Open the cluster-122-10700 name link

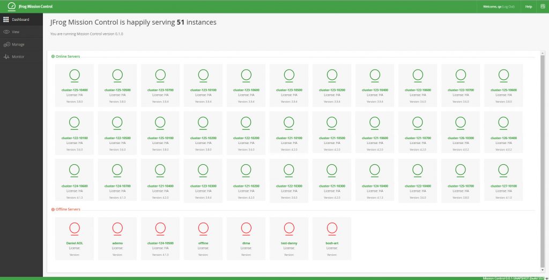[x=461, y=90]
